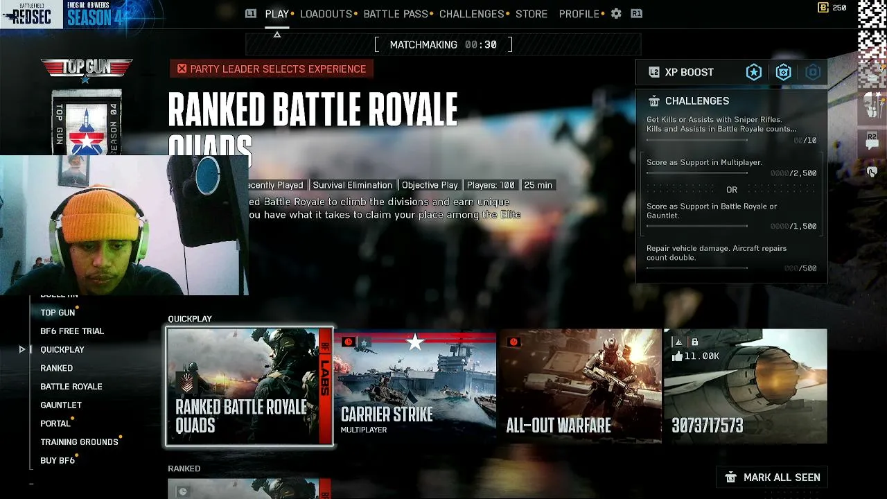Select BF6 FREE TRIAL in the side menu

click(x=72, y=331)
